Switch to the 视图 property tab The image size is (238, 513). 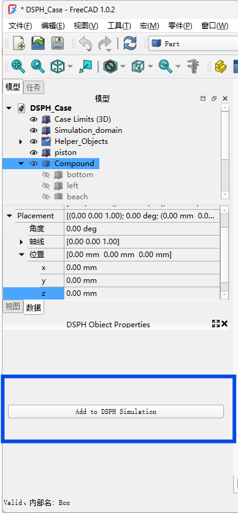coord(13,306)
